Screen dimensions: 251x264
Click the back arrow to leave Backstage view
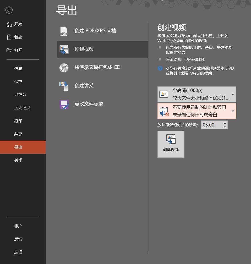click(9, 10)
